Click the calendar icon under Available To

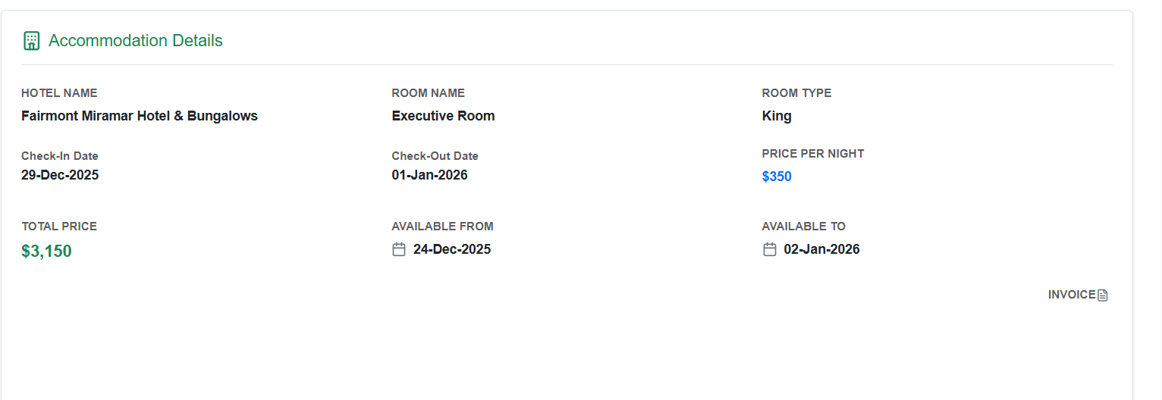(x=769, y=249)
